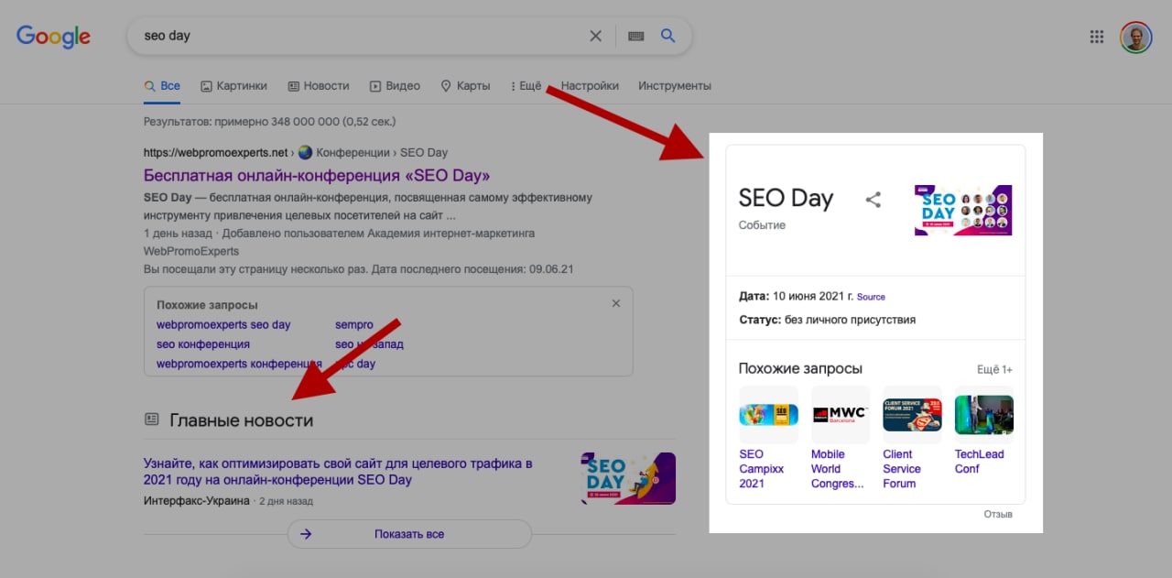Viewport: 1172px width, 578px height.
Task: Open the Настройки menu
Action: click(x=590, y=86)
